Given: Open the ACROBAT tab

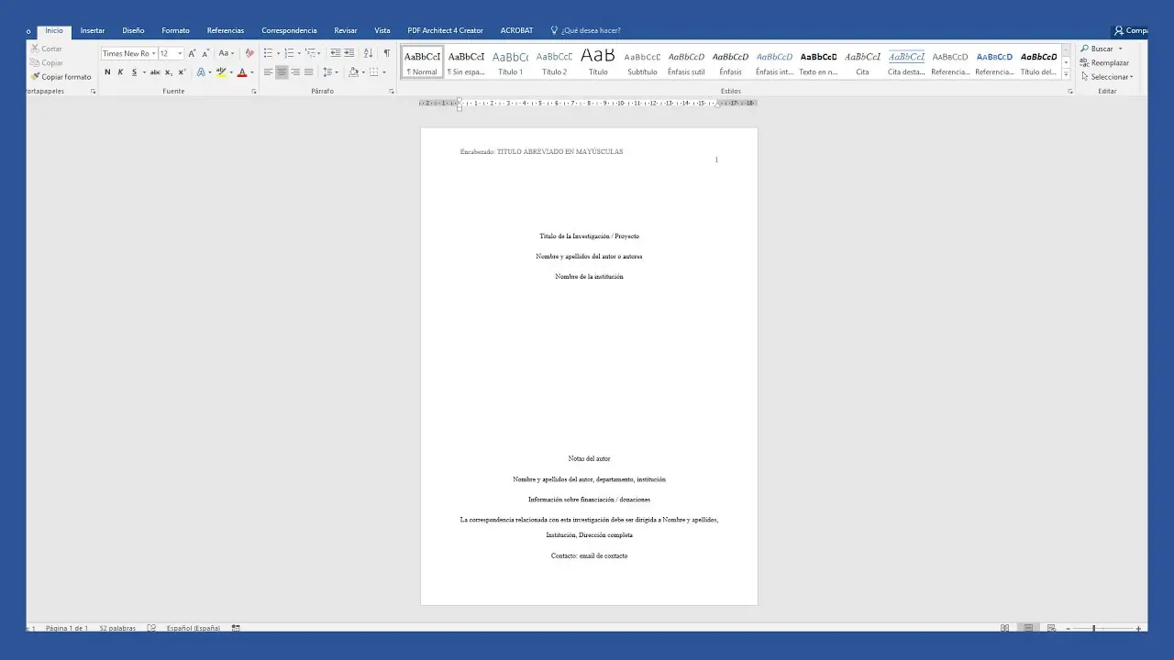Looking at the screenshot, I should pyautogui.click(x=516, y=30).
